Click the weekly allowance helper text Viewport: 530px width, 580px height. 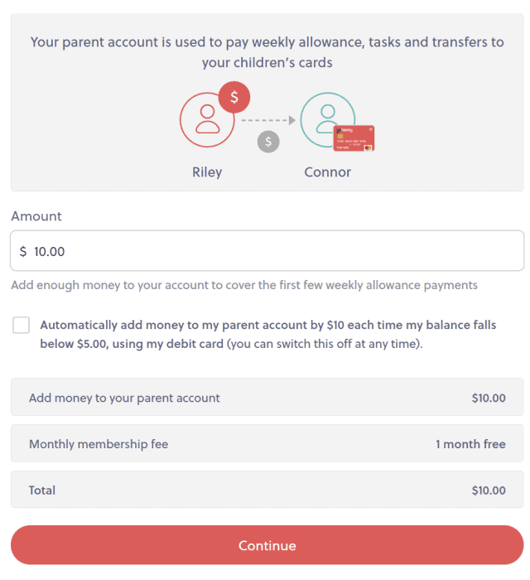(244, 285)
